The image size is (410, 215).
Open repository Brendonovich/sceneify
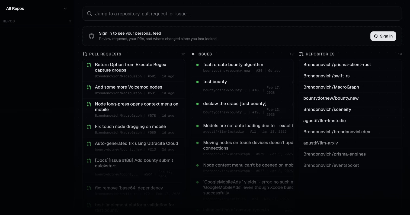pos(350,109)
